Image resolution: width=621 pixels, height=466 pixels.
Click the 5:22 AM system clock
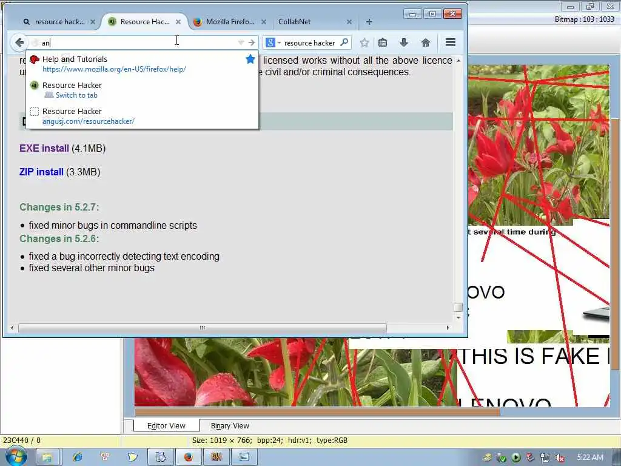coord(590,458)
